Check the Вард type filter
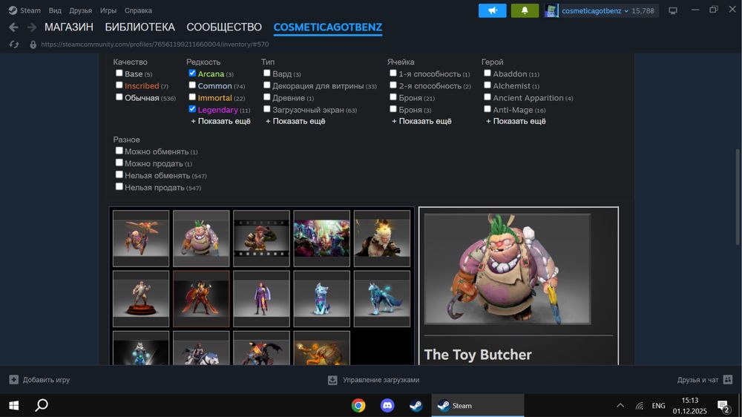The image size is (742, 417). coord(267,73)
